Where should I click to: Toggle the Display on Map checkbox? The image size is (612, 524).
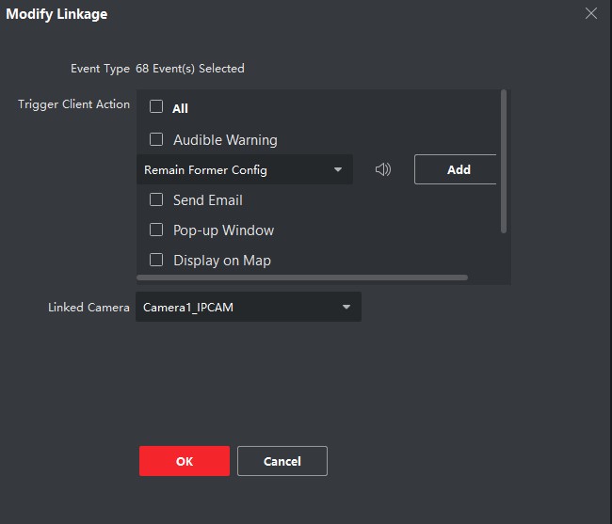pos(156,260)
